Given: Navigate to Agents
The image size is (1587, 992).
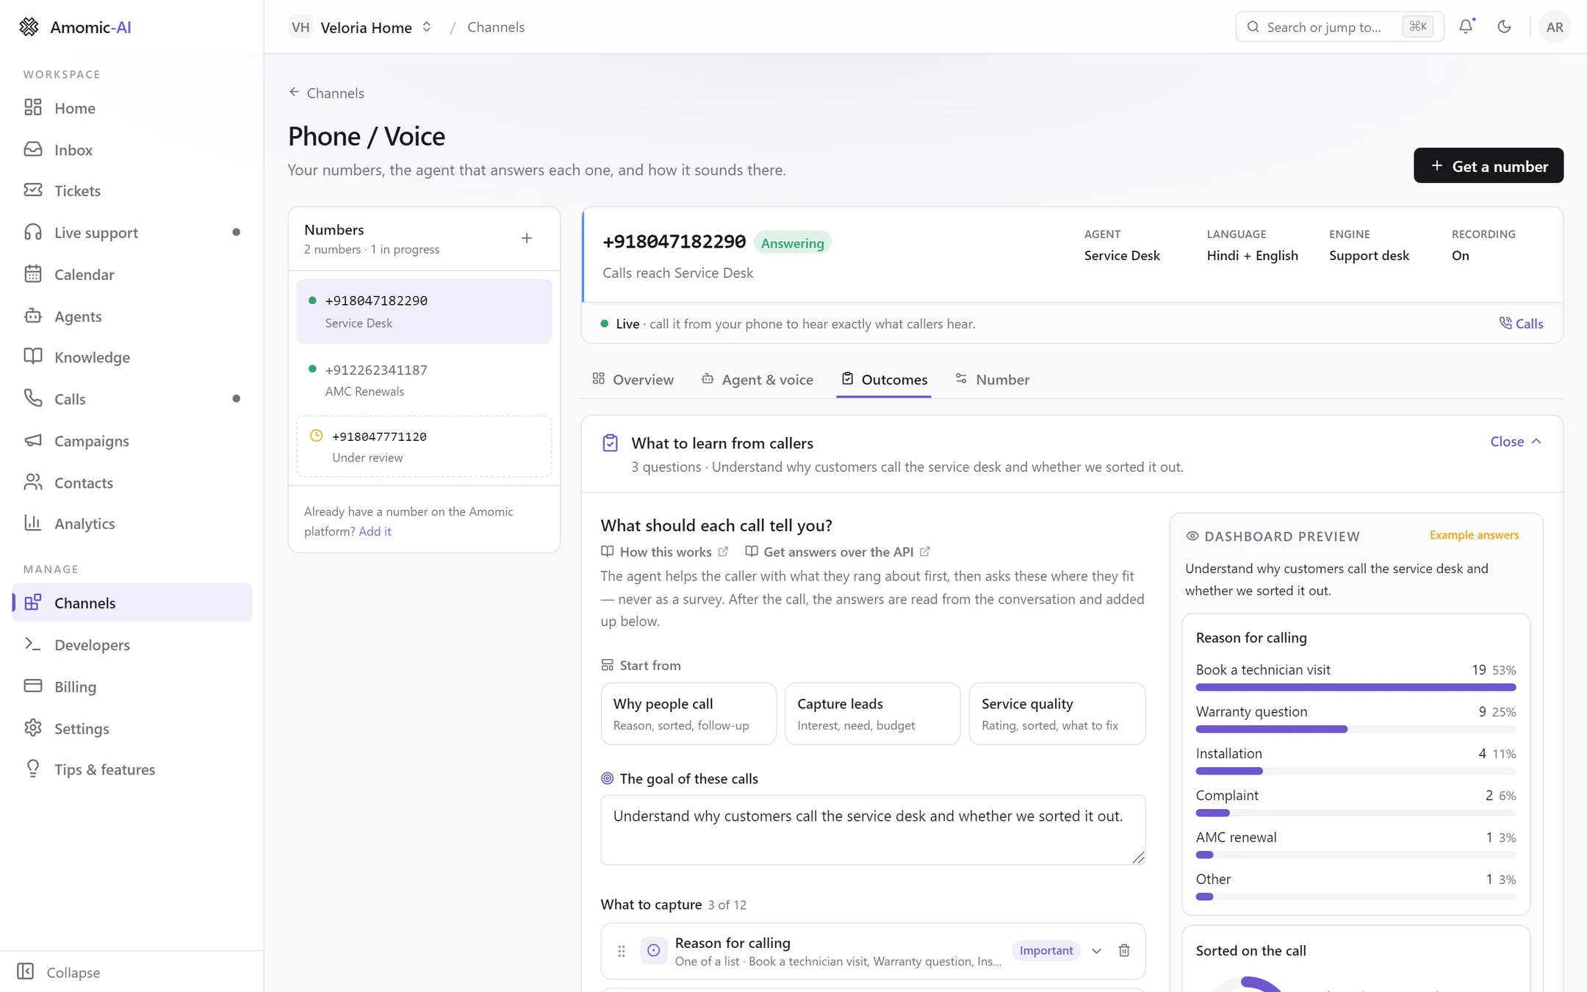Looking at the screenshot, I should tap(132, 317).
